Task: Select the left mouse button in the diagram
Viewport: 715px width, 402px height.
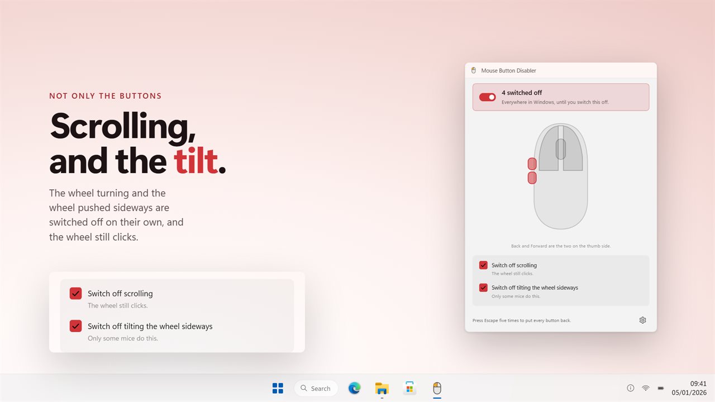Action: point(548,149)
